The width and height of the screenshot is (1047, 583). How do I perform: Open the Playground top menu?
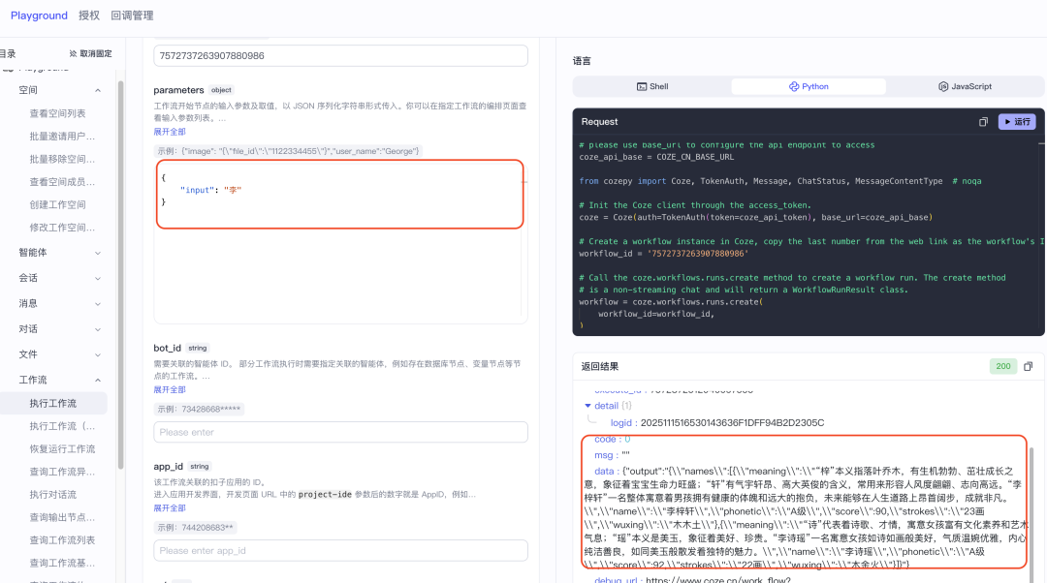tap(39, 15)
